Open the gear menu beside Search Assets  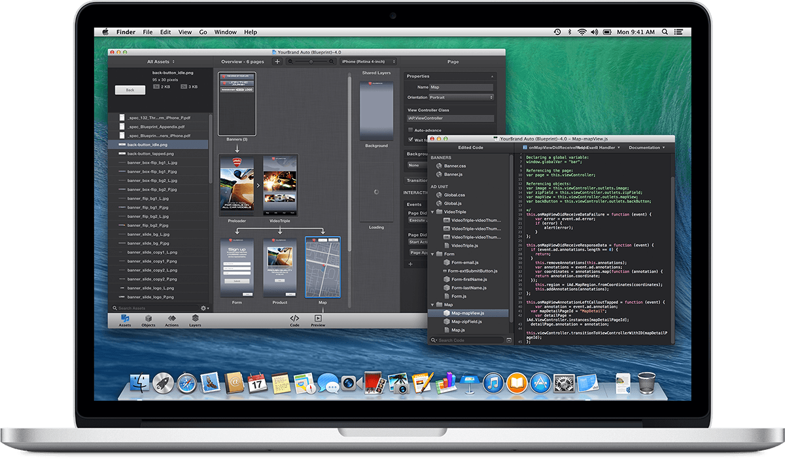pyautogui.click(x=205, y=308)
